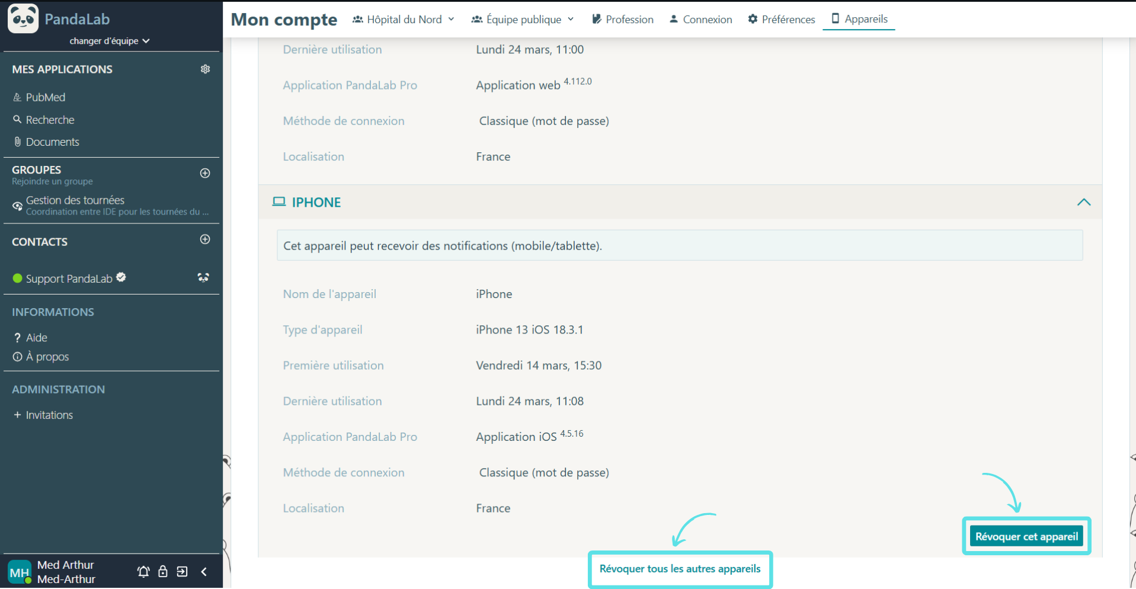1136x589 pixels.
Task: Open the changer d'équipe dropdown
Action: [x=110, y=41]
